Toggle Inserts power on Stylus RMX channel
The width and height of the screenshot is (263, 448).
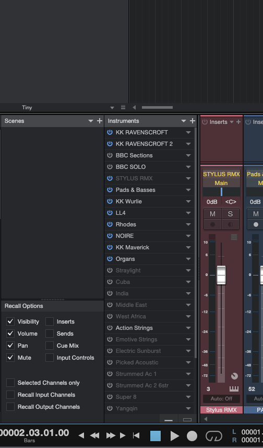[x=205, y=122]
